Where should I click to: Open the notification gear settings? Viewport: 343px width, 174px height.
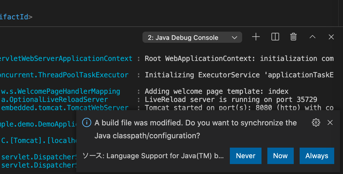pos(316,122)
